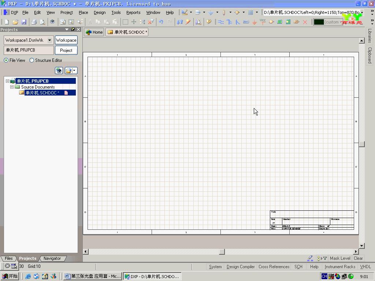
Task: Click the Project button
Action: pos(66,50)
